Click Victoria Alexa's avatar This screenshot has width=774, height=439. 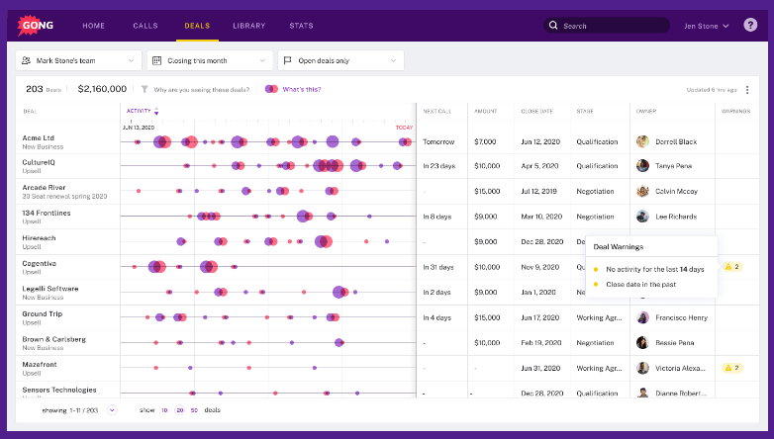coord(642,368)
